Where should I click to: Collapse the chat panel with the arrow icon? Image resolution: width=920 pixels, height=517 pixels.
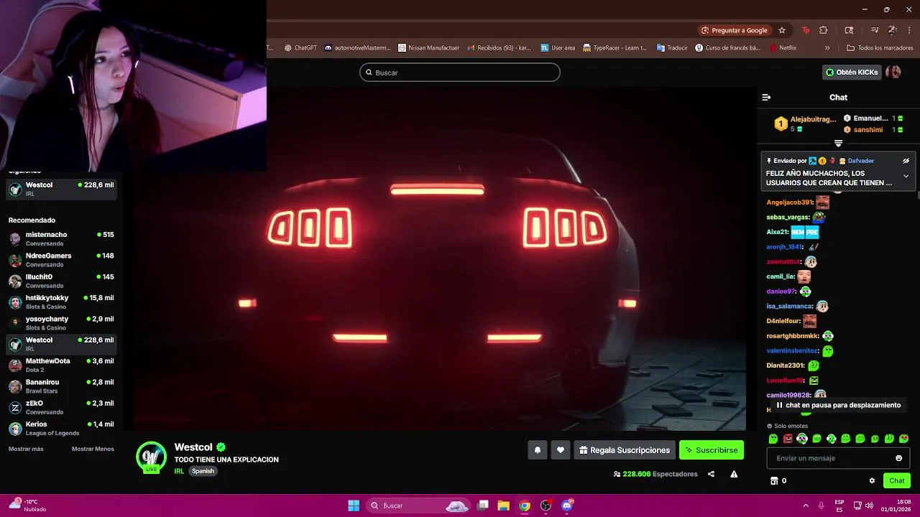point(766,98)
